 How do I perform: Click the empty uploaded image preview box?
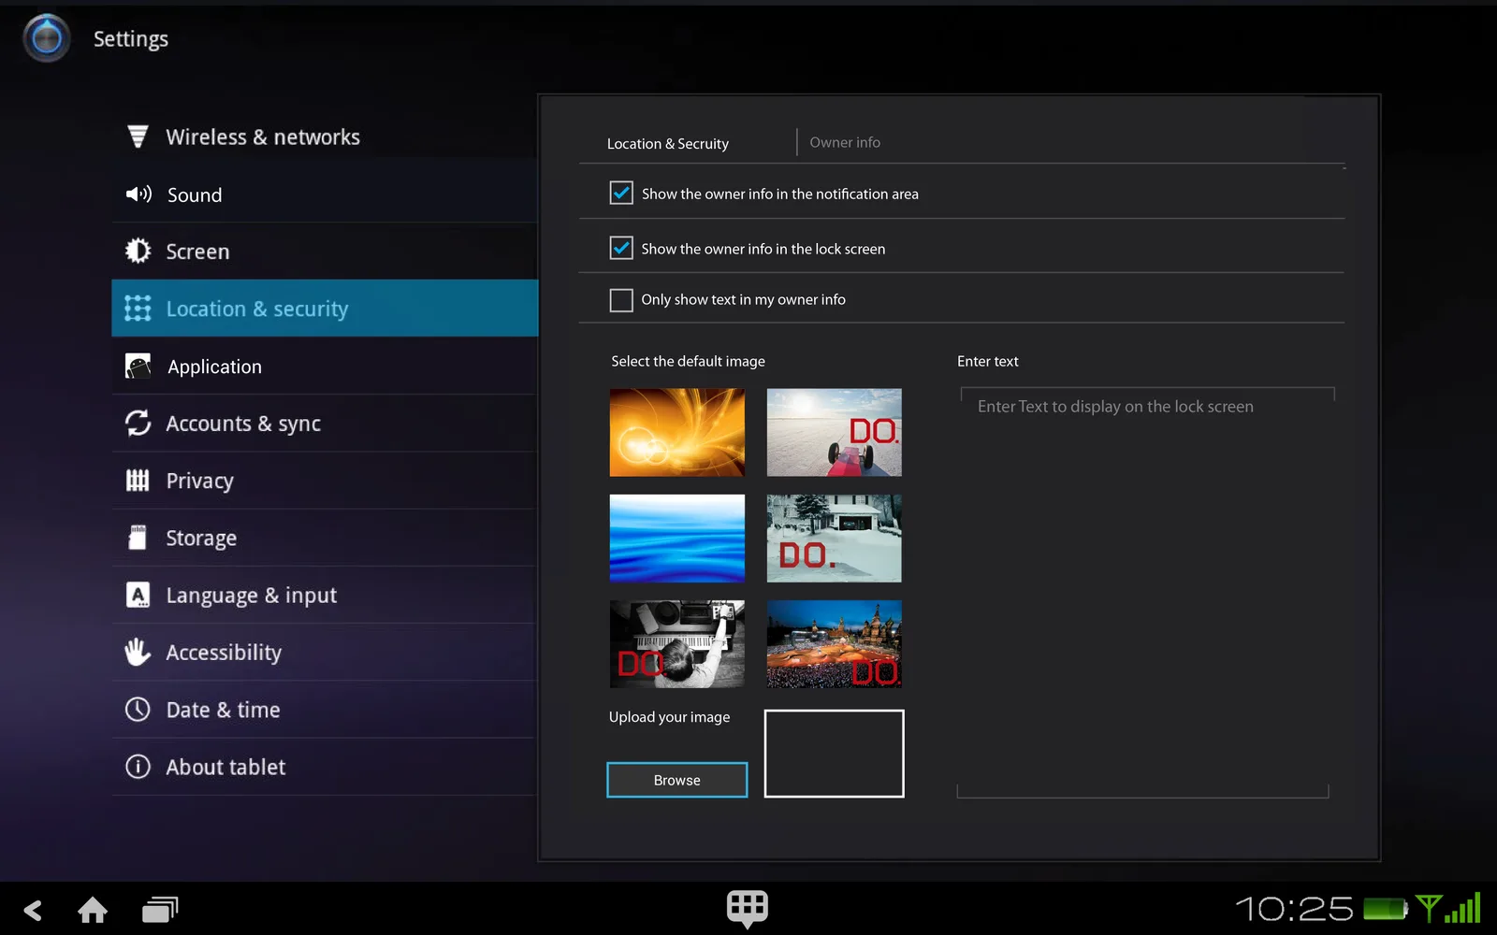835,754
